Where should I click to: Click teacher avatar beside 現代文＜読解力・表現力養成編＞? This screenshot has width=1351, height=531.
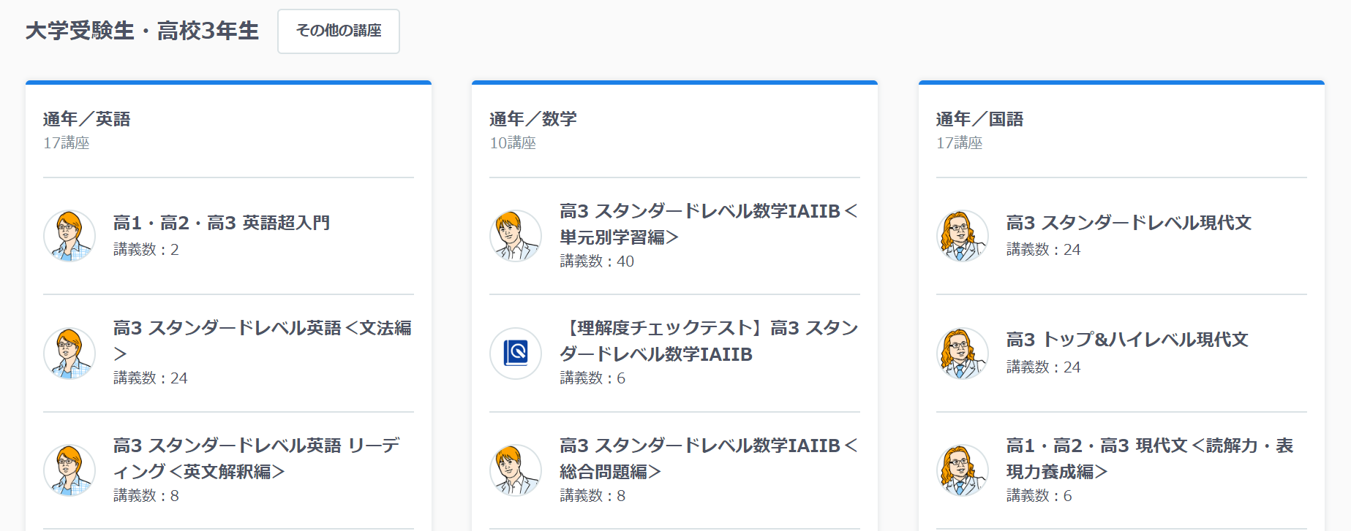(962, 470)
